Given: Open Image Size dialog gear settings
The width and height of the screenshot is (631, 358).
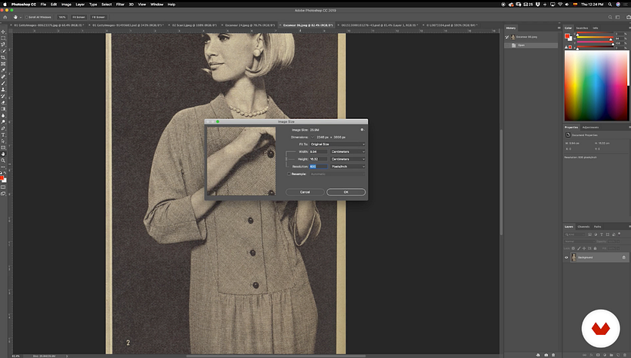Looking at the screenshot, I should point(362,130).
